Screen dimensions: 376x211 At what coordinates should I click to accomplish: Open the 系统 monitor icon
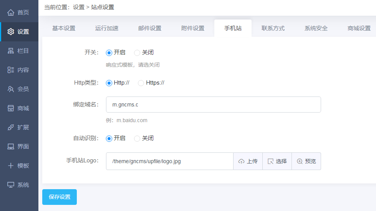tap(11, 185)
